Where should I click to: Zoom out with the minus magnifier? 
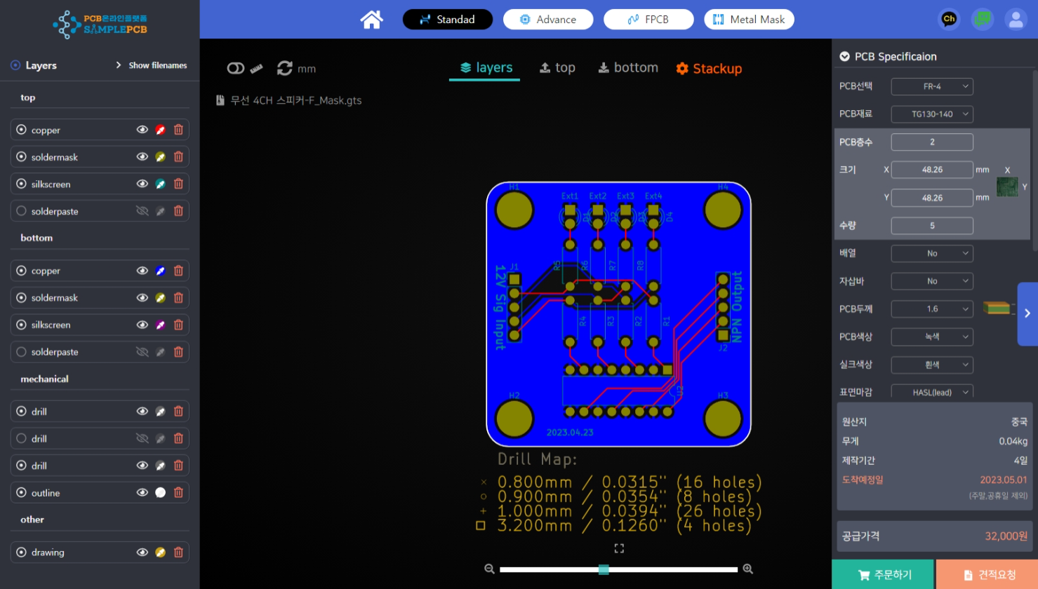point(489,569)
